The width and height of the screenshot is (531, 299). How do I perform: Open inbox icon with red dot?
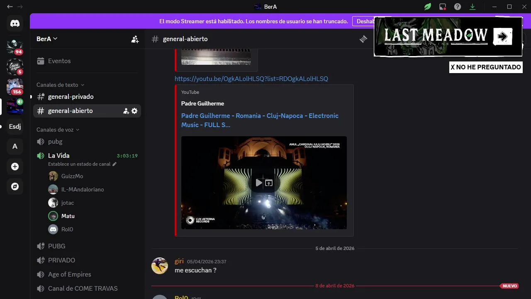[443, 7]
